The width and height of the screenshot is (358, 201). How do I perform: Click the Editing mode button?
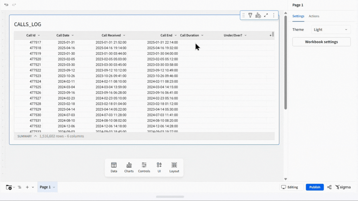tap(292, 187)
